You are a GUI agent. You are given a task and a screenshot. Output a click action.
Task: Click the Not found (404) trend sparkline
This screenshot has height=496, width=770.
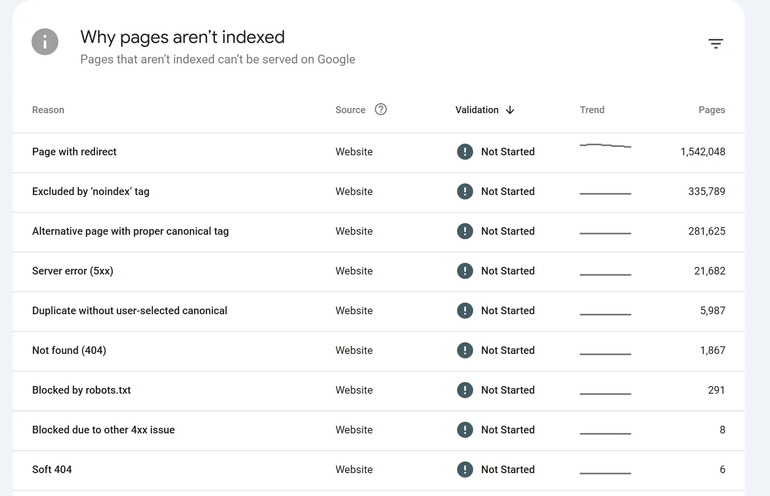click(605, 354)
